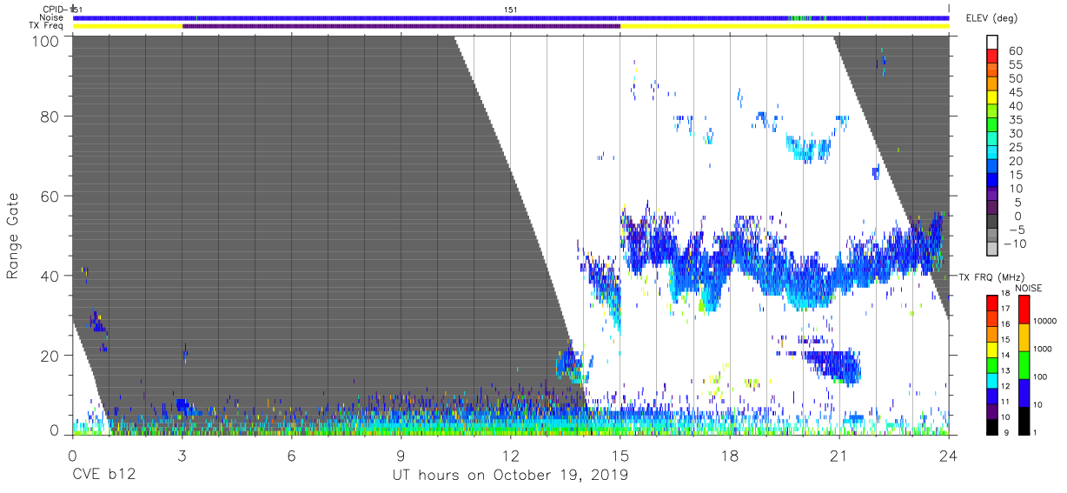
Task: Click the '1000' label on the NOISE scale
Action: pyautogui.click(x=1043, y=349)
